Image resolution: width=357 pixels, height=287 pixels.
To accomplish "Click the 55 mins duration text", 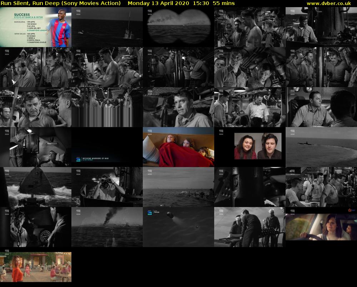I will tap(223, 3).
